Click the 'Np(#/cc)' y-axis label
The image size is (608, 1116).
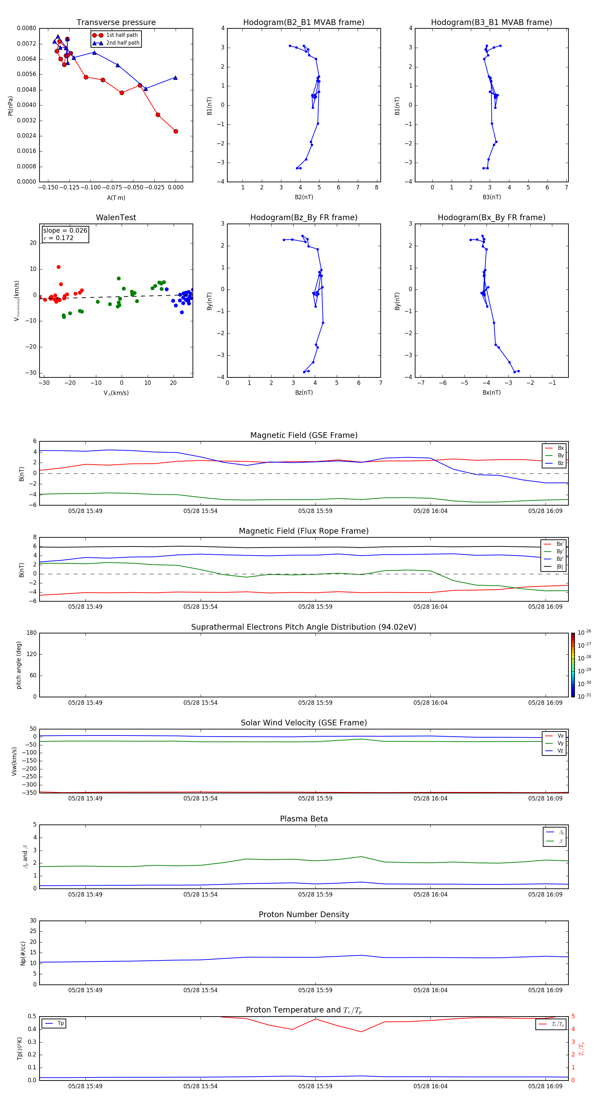[23, 953]
